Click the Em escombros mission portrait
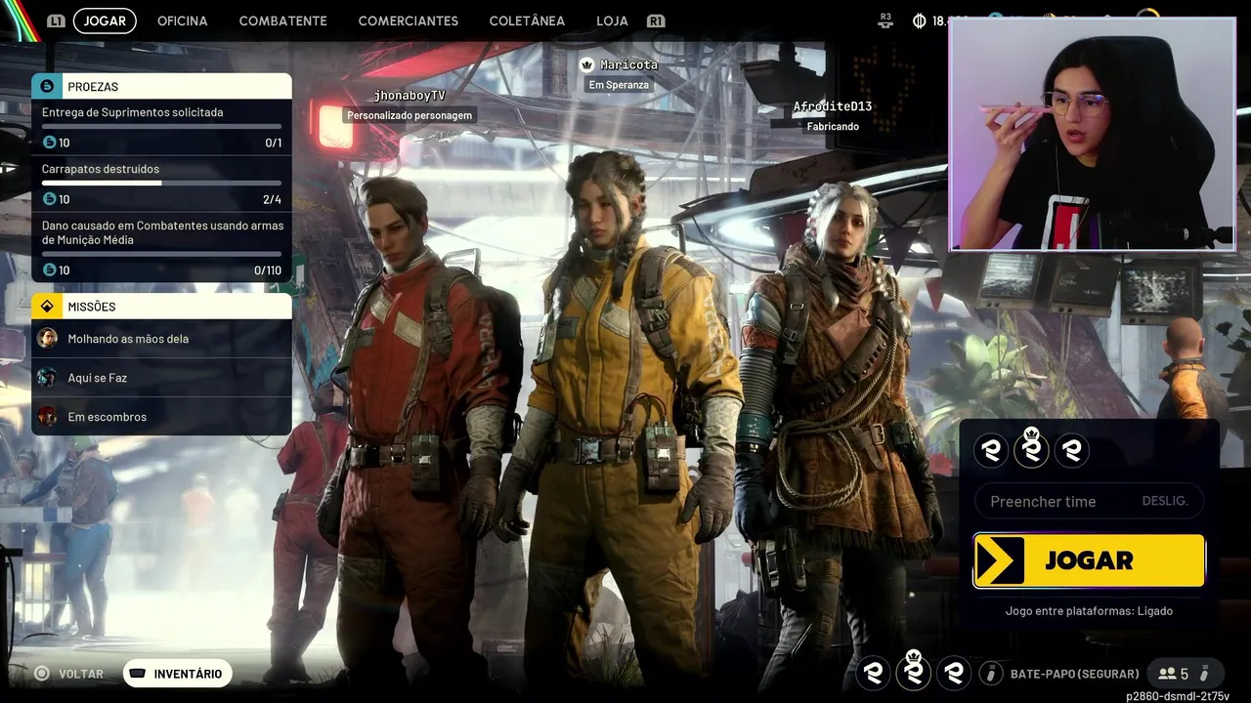The image size is (1251, 703). coord(47,417)
